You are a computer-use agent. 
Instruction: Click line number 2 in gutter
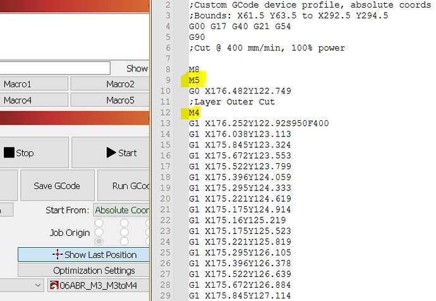point(167,4)
